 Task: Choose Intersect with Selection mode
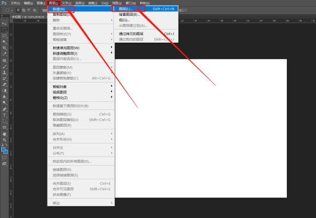(x=35, y=10)
